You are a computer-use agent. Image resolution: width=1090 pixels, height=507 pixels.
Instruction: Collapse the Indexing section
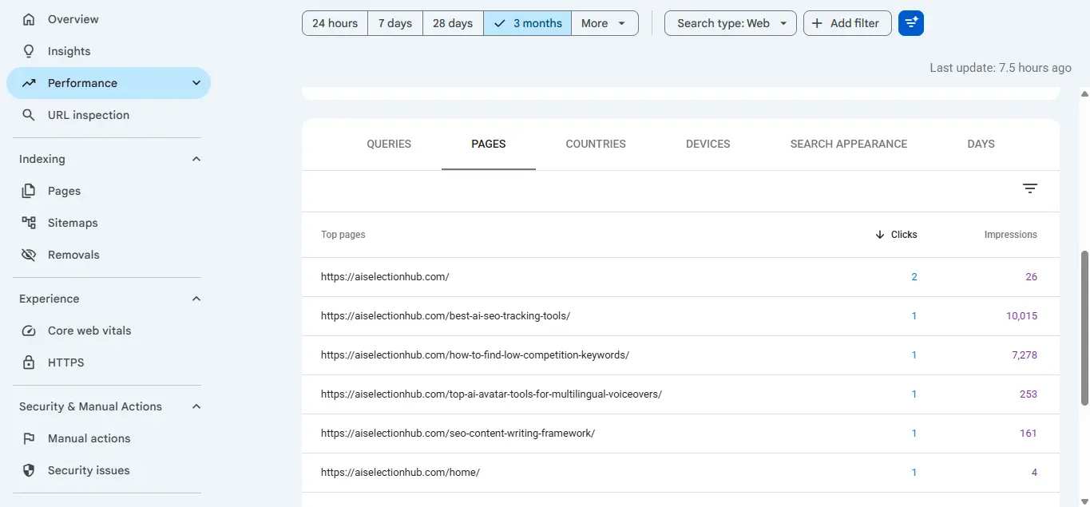click(196, 159)
